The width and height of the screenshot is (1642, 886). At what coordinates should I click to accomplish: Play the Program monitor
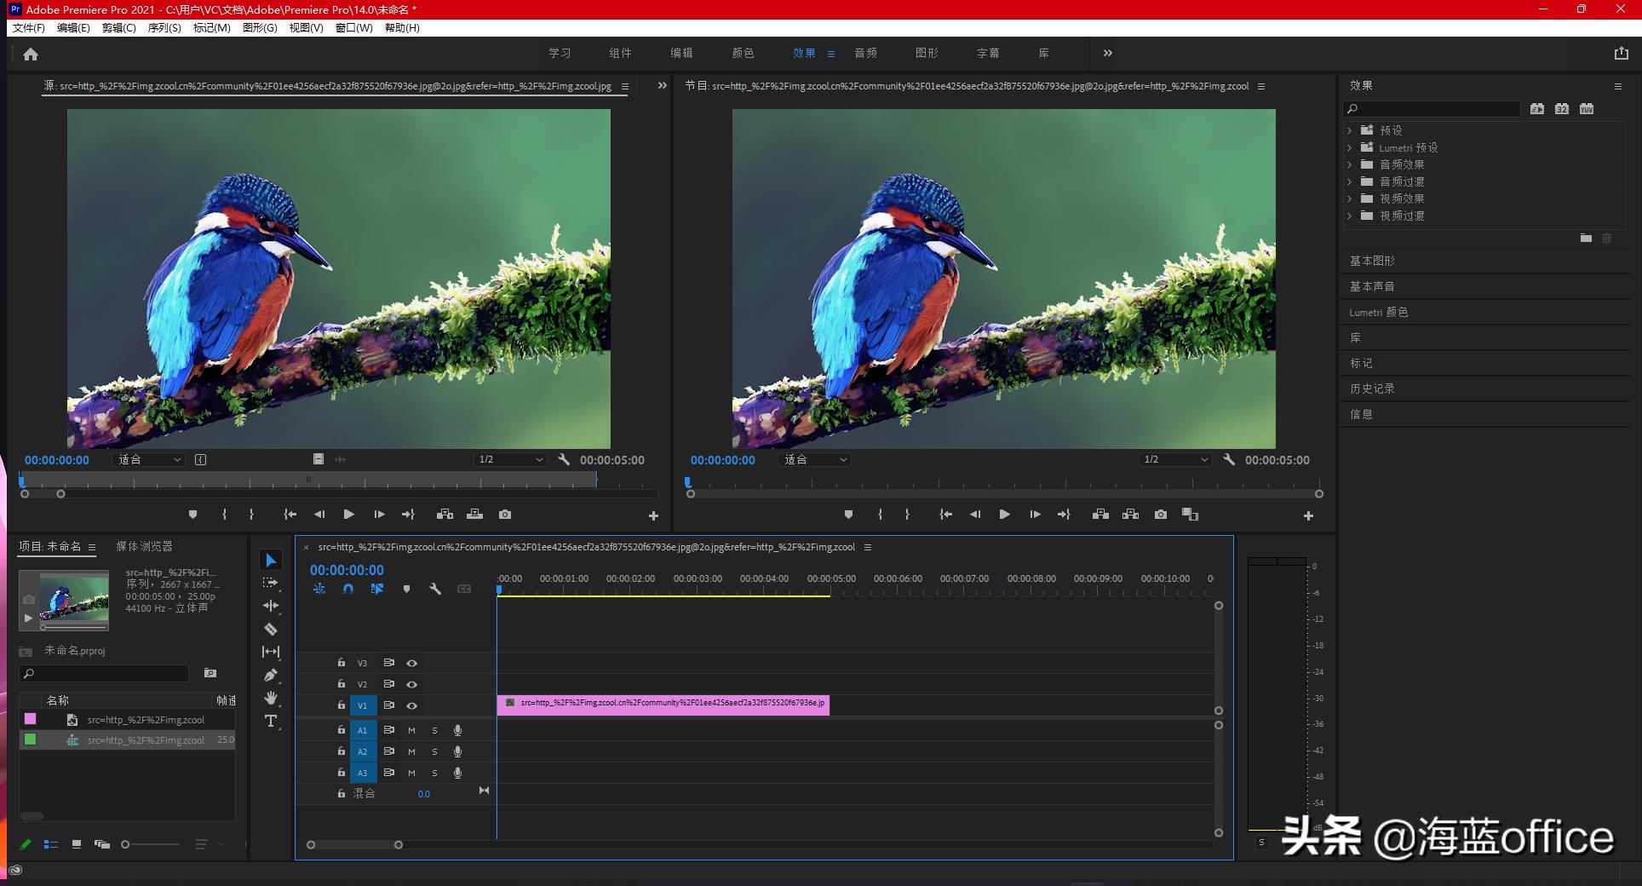(x=1004, y=515)
